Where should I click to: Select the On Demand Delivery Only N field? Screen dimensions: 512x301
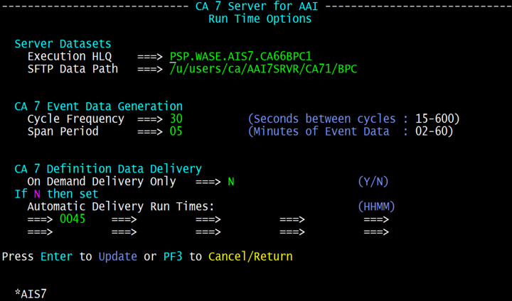231,182
